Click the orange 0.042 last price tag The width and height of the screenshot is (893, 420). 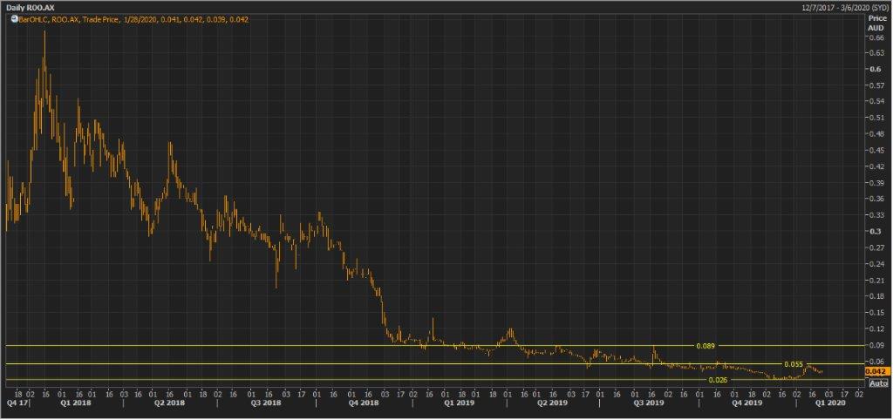[x=876, y=372]
